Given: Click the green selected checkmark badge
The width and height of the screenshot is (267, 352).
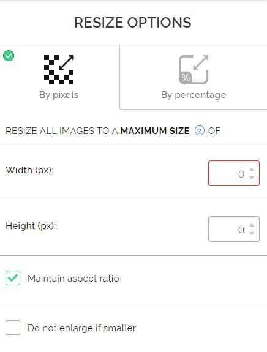Looking at the screenshot, I should click(x=9, y=56).
